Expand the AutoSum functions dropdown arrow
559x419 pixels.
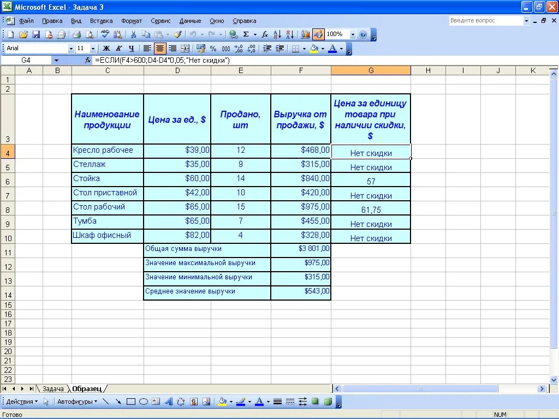coord(255,34)
